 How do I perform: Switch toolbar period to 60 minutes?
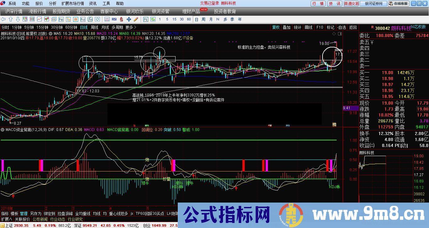[189, 19]
